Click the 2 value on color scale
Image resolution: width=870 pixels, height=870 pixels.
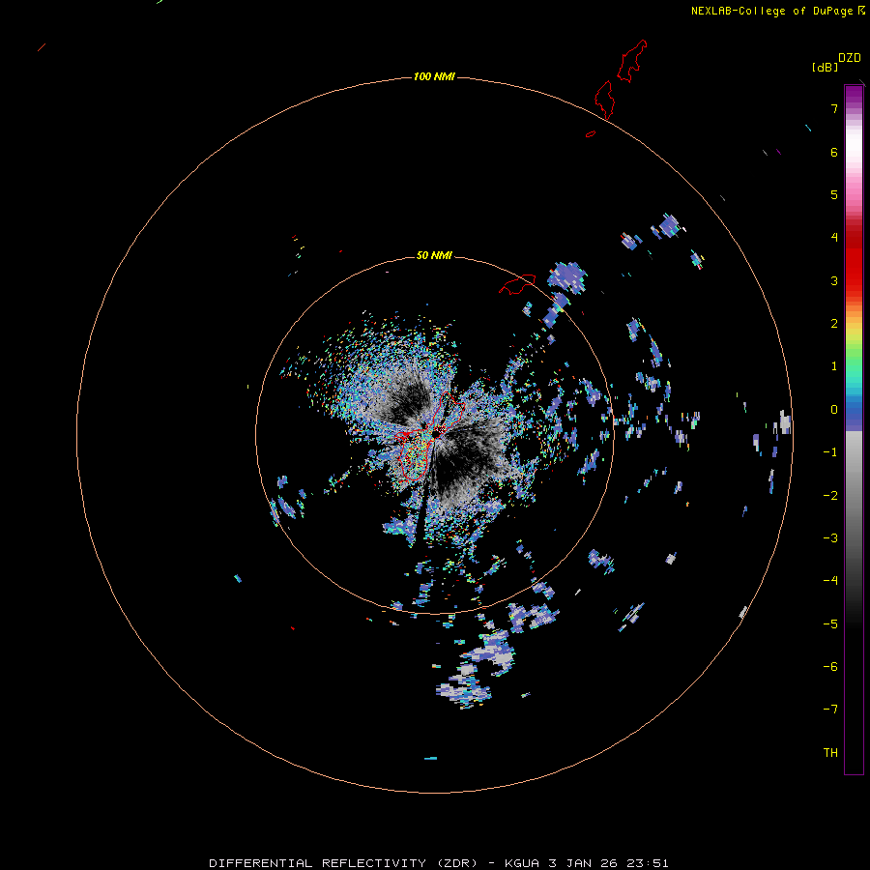coord(834,324)
